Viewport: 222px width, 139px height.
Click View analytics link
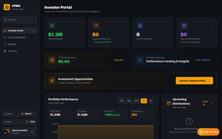pos(204,60)
